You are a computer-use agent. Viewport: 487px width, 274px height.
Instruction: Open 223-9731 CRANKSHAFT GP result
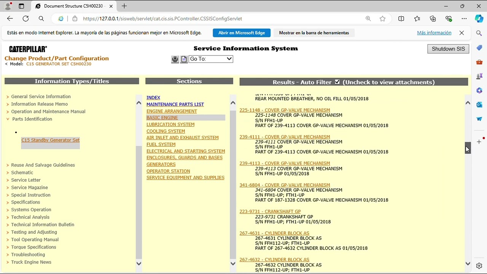pos(270,212)
